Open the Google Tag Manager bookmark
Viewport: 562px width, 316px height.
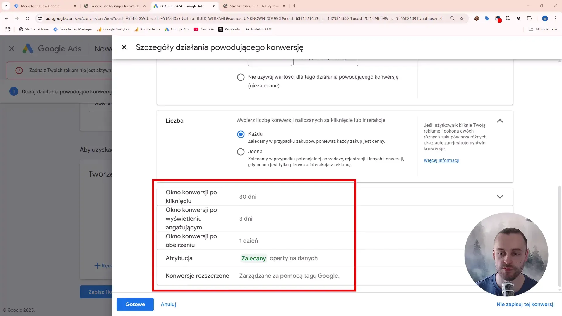73,29
